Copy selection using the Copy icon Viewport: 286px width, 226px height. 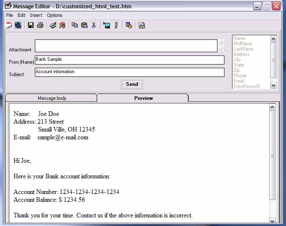(75, 25)
